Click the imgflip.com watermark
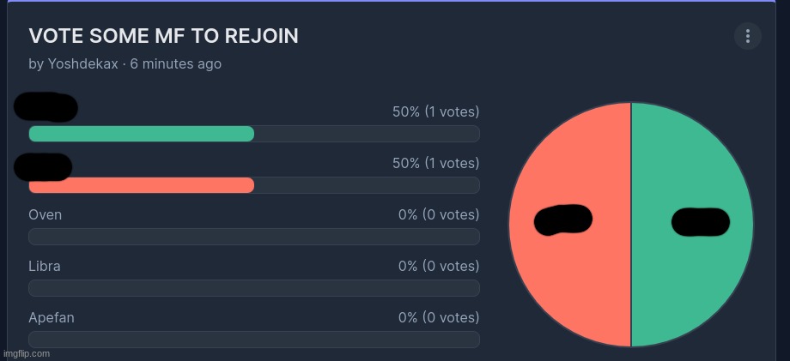This screenshot has width=790, height=361. tap(27, 353)
